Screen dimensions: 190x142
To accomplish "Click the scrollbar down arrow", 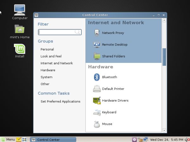I will 164,130.
